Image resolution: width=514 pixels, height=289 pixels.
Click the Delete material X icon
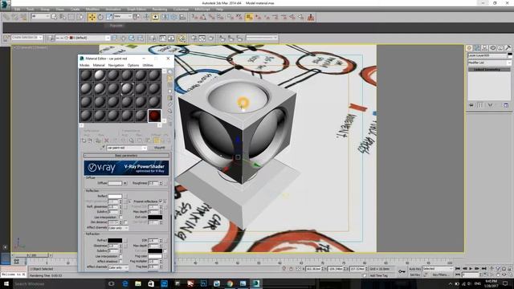pos(106,140)
